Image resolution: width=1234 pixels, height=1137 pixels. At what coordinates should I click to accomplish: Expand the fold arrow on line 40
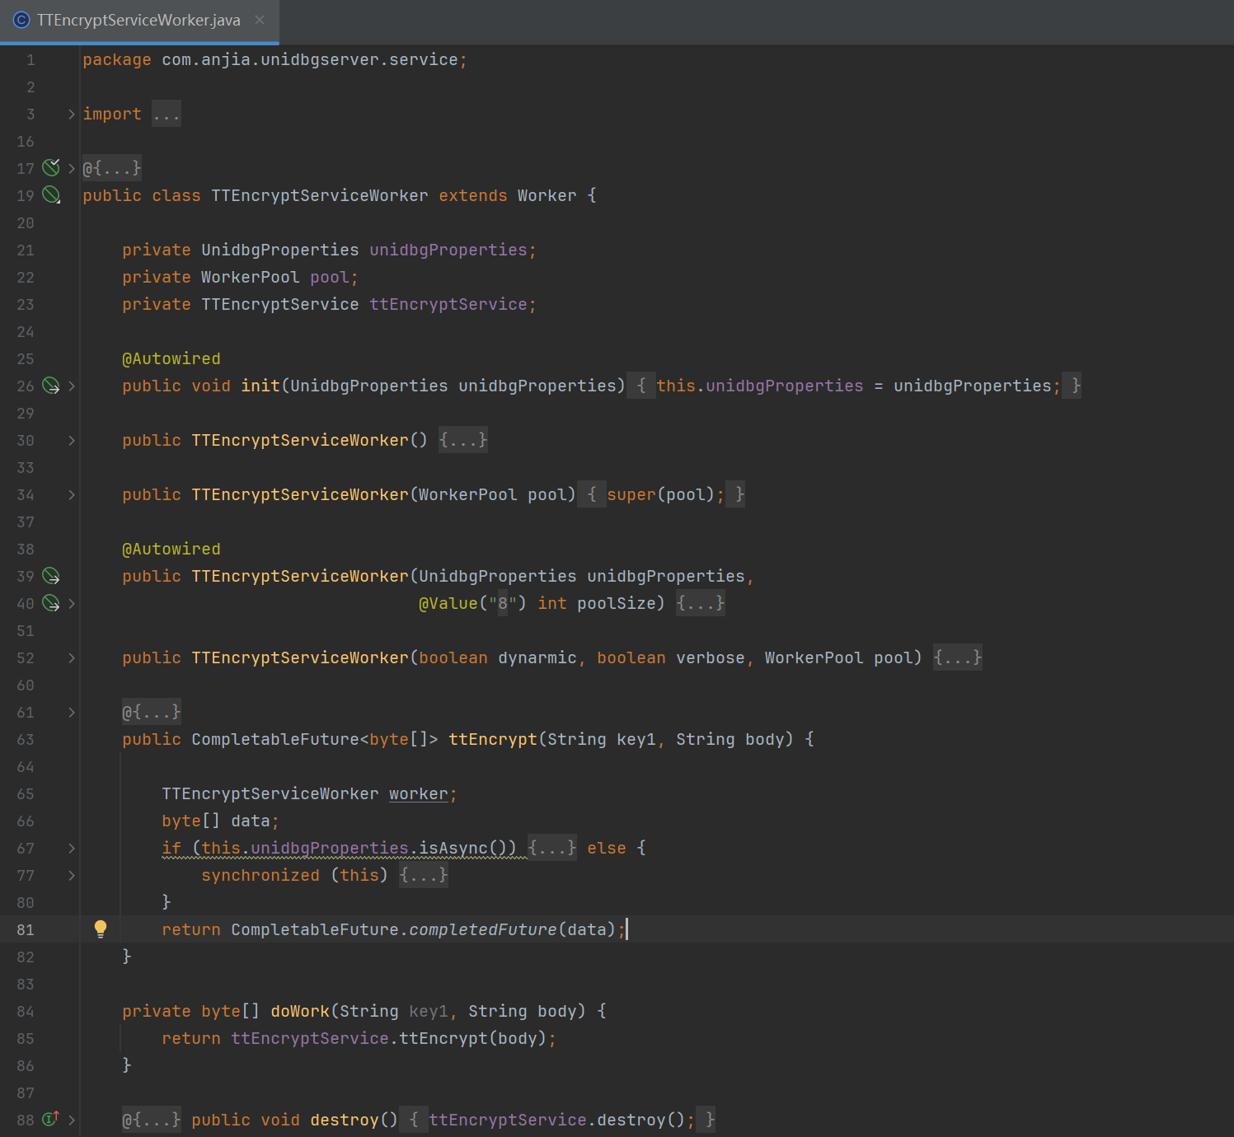tap(72, 603)
